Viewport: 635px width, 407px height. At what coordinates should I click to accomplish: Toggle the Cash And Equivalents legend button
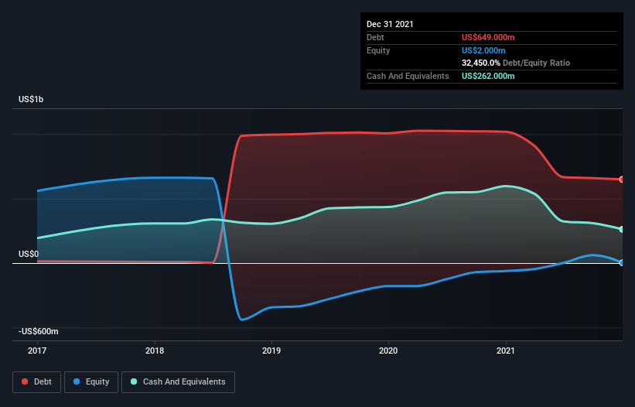(x=178, y=382)
